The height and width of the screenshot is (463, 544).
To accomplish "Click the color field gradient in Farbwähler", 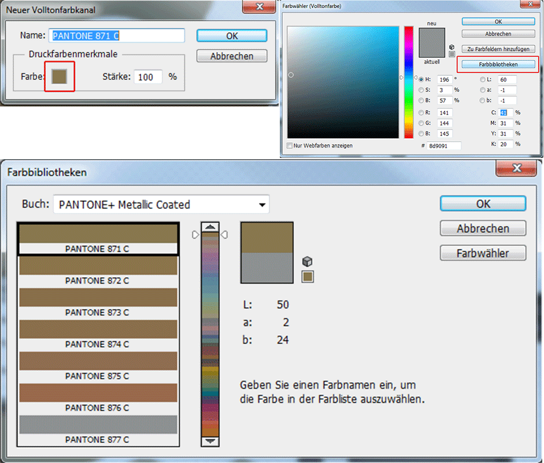I will coord(343,82).
